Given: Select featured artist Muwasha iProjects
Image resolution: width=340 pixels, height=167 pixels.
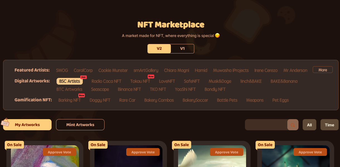Looking at the screenshot, I should coord(231,70).
